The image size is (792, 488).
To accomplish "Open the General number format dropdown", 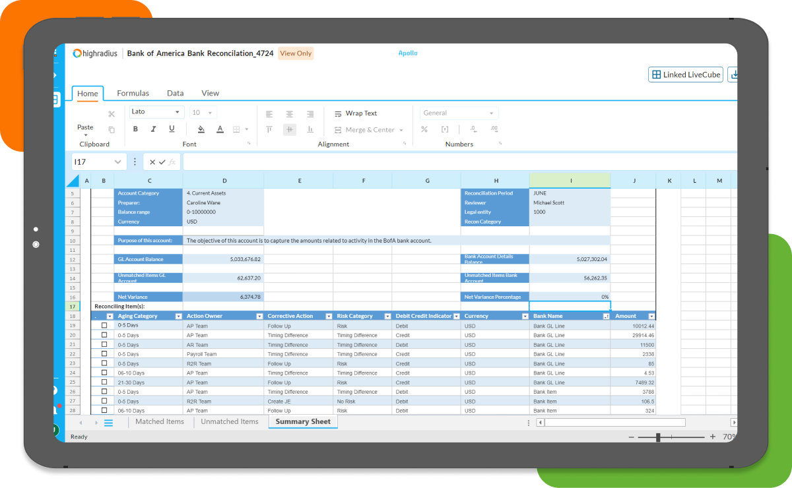I will [459, 113].
